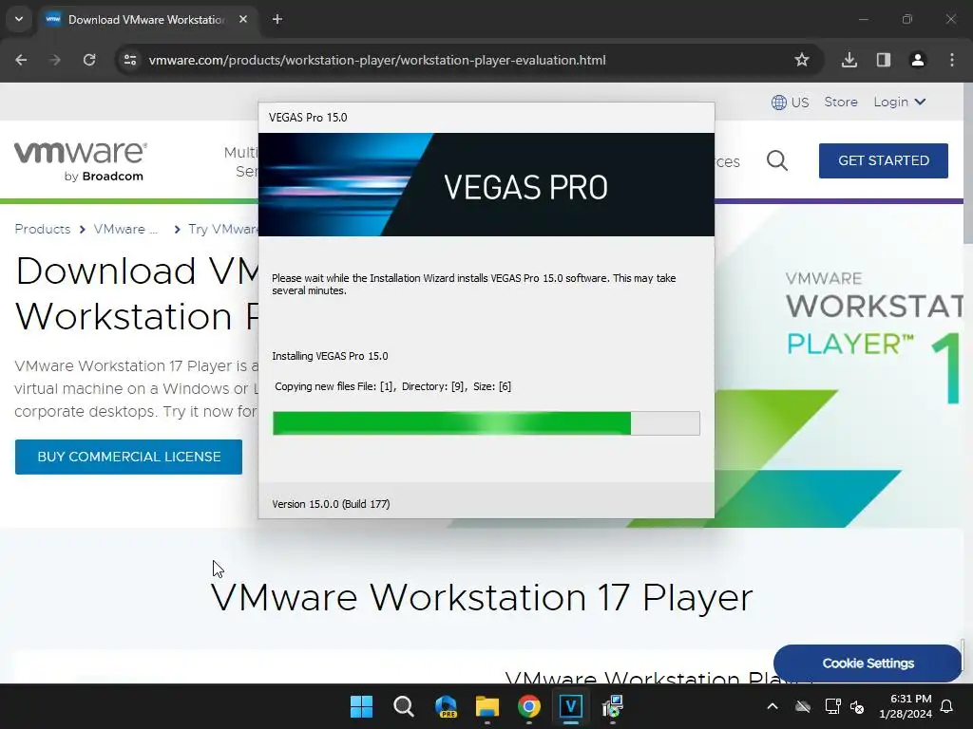Expand the Login dropdown

(x=900, y=102)
